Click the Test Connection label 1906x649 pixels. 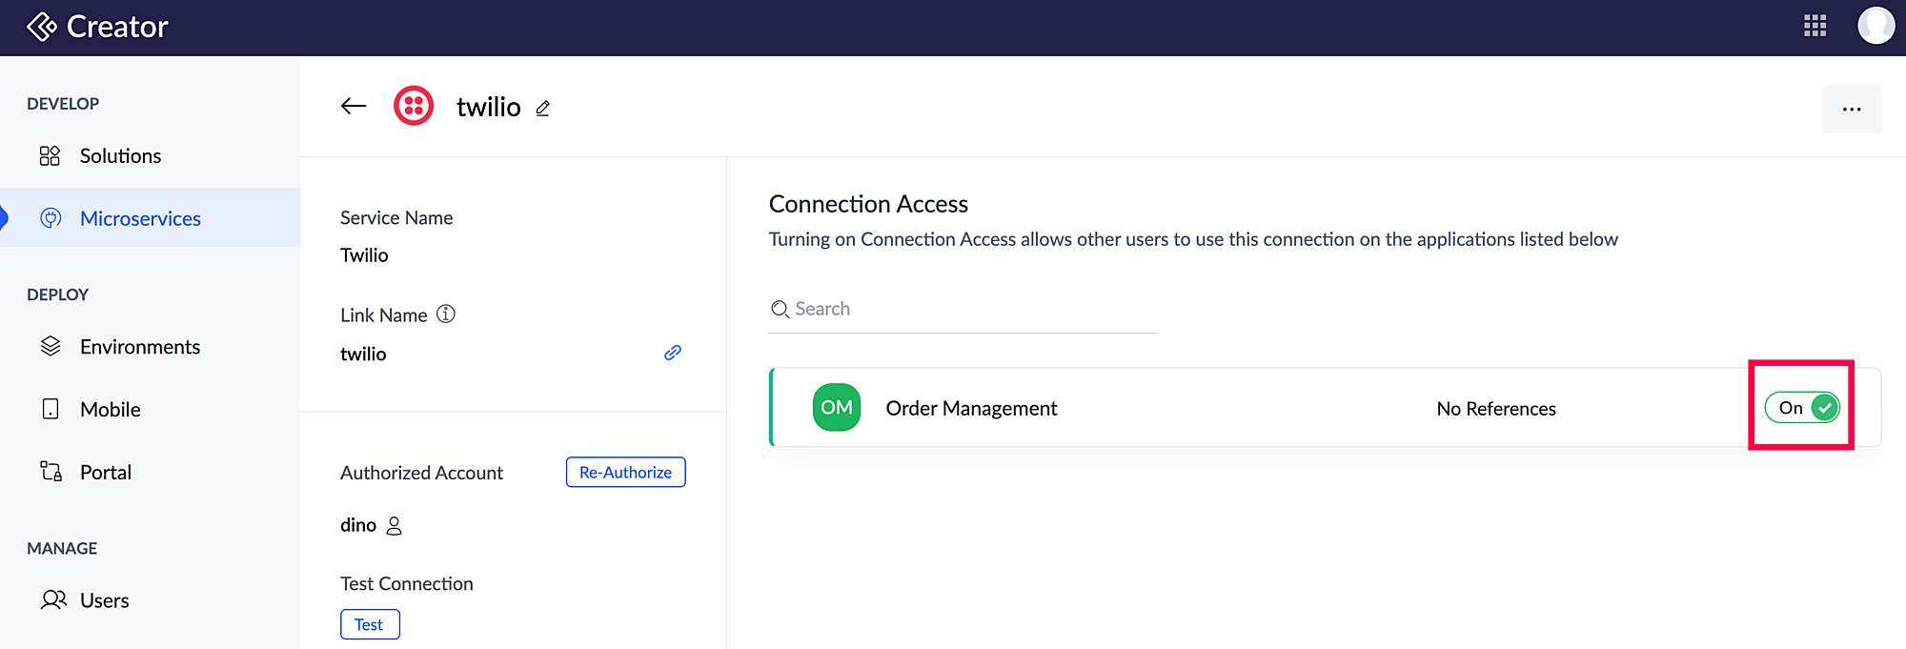(407, 583)
